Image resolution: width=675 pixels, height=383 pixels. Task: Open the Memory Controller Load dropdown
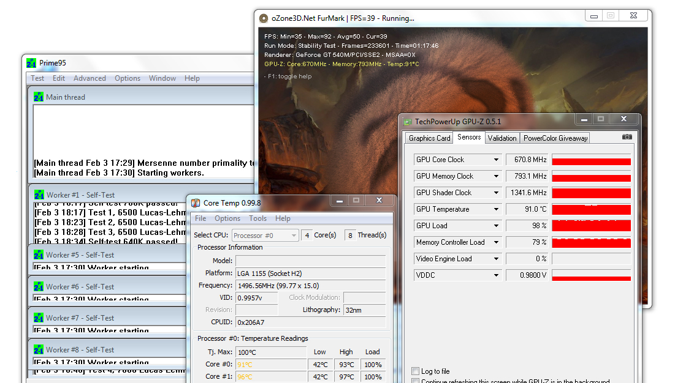(496, 243)
